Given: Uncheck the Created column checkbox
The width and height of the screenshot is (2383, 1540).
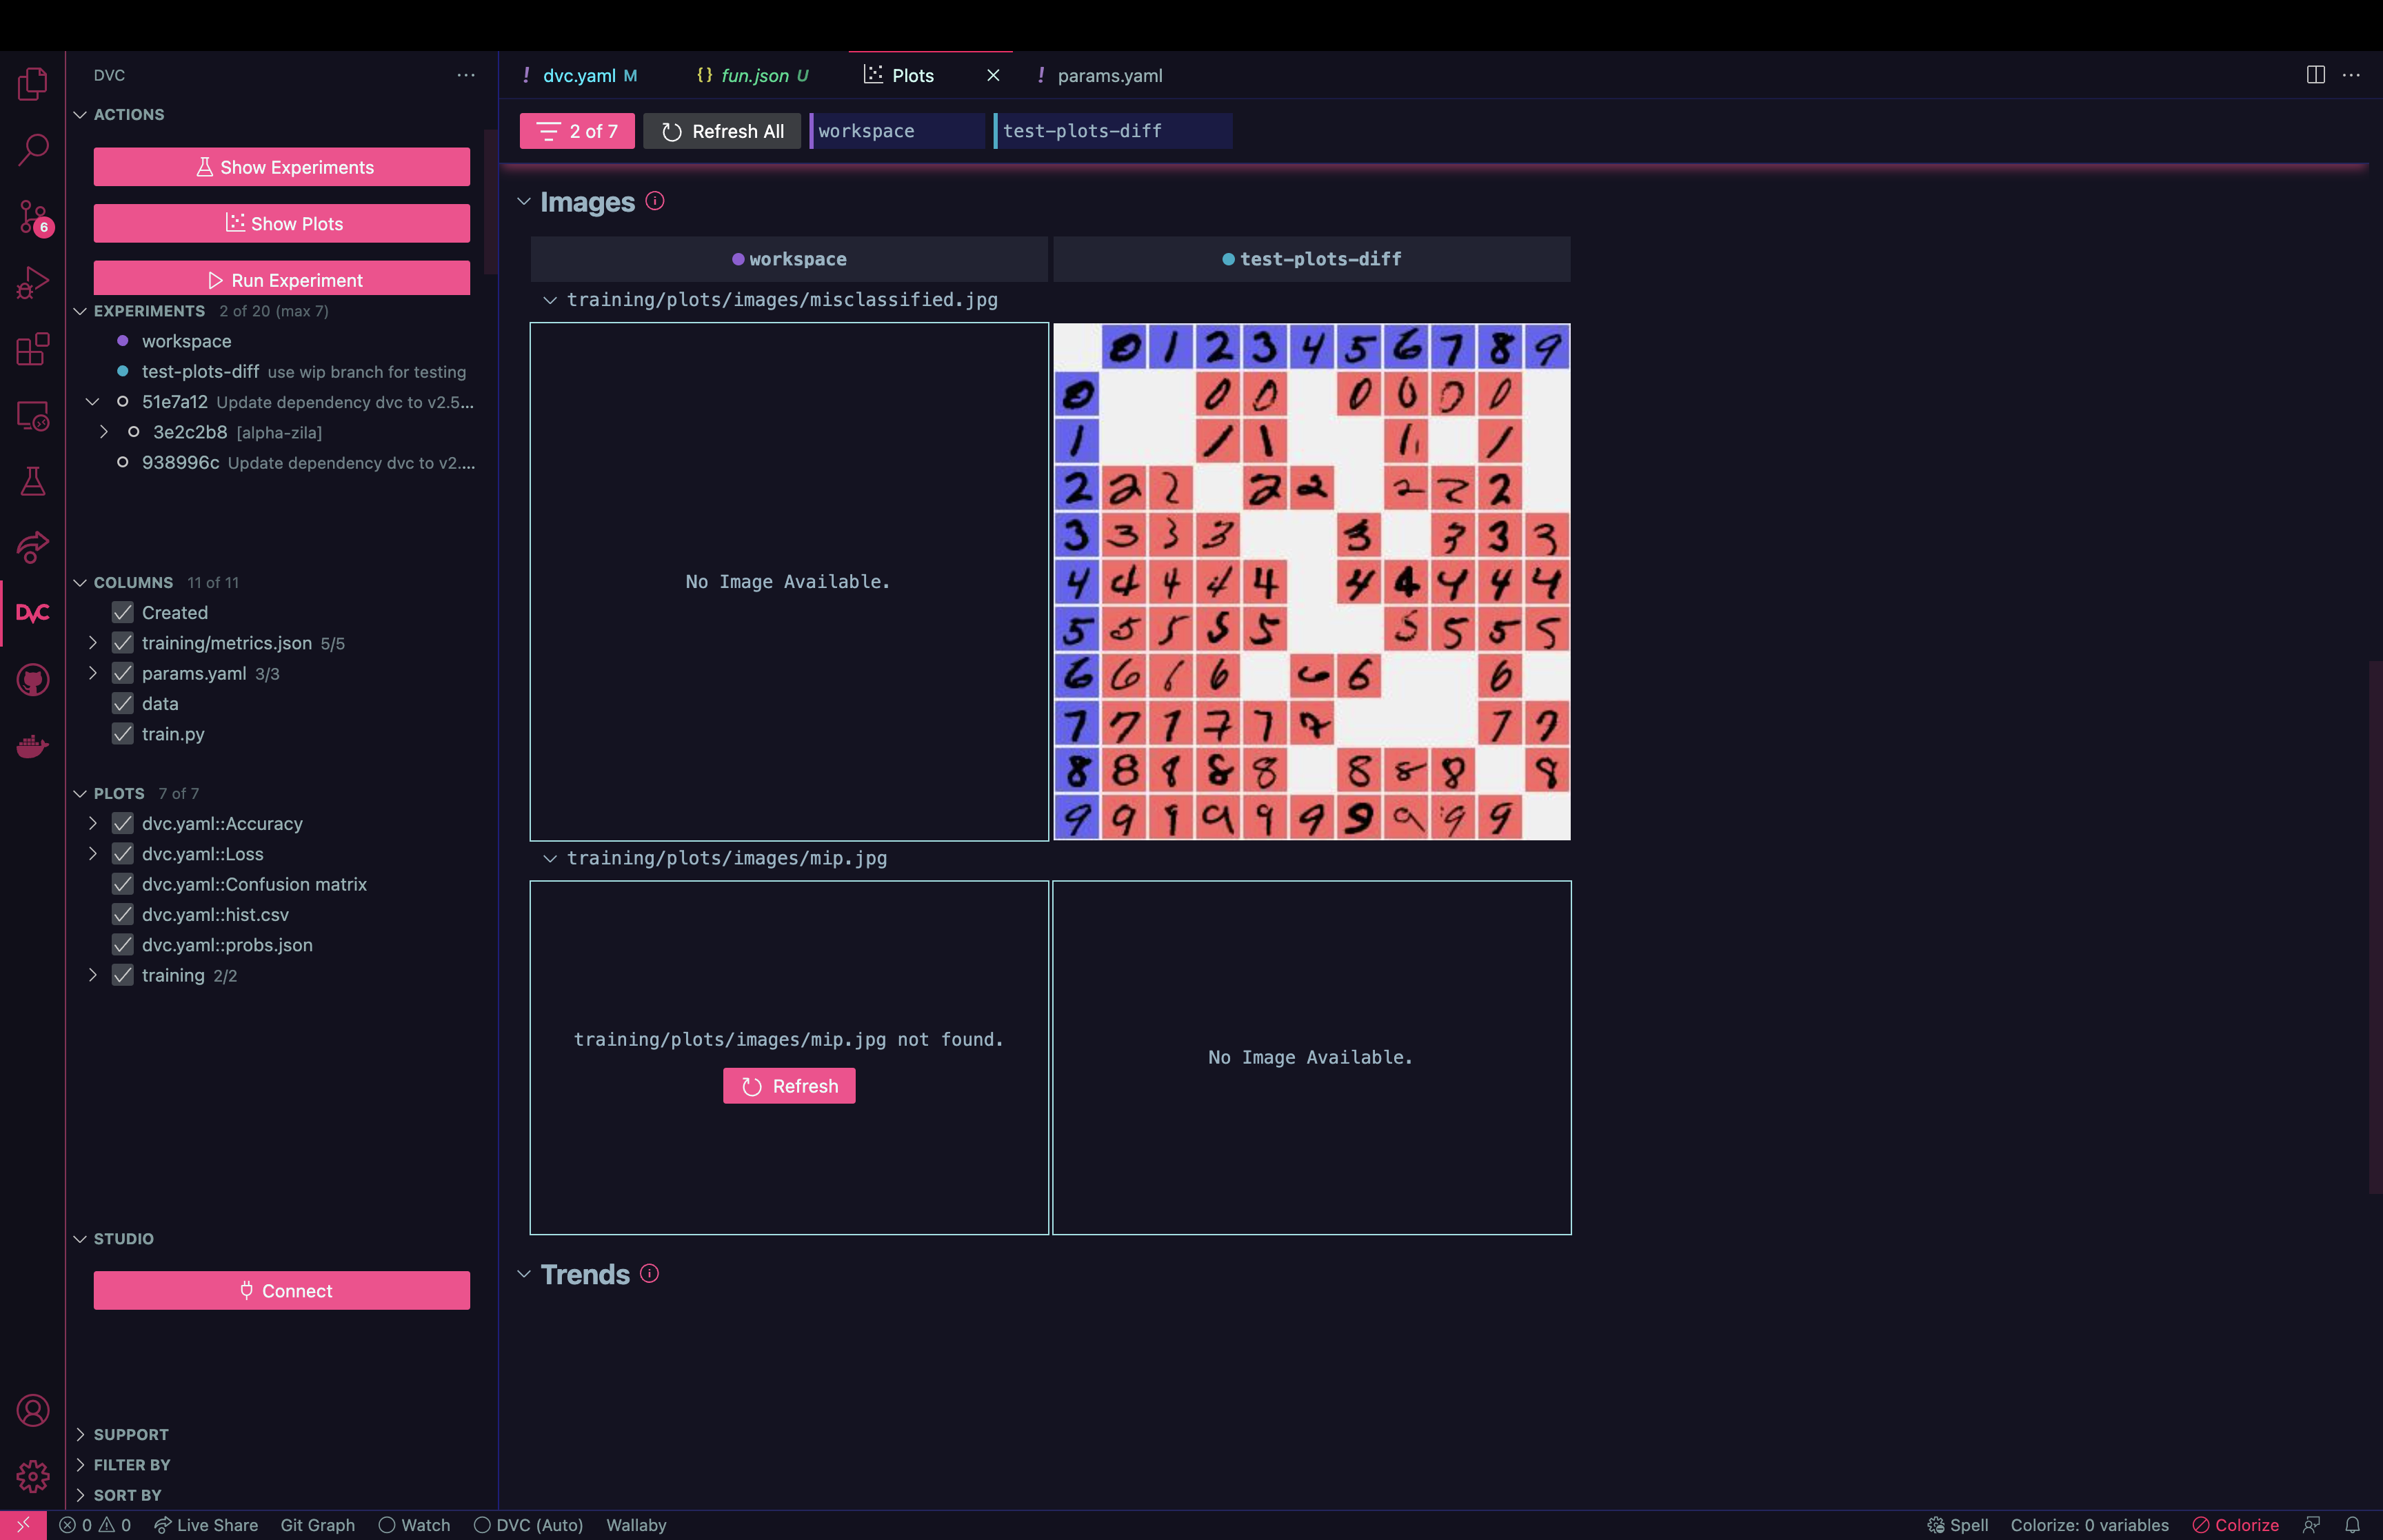Looking at the screenshot, I should [x=123, y=612].
